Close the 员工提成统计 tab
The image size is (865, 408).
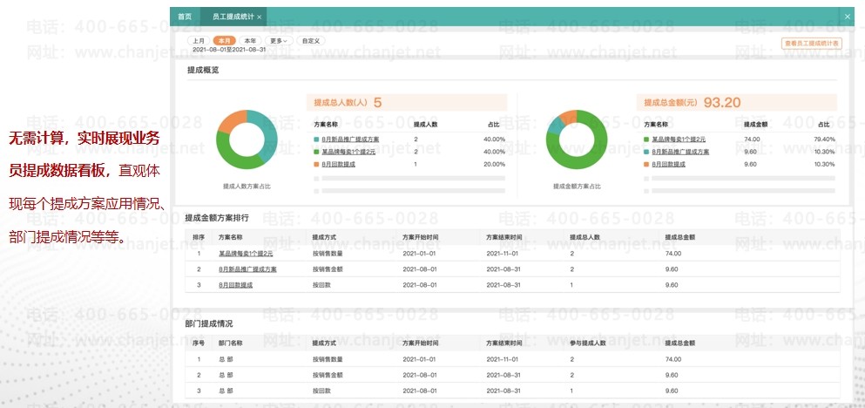260,17
